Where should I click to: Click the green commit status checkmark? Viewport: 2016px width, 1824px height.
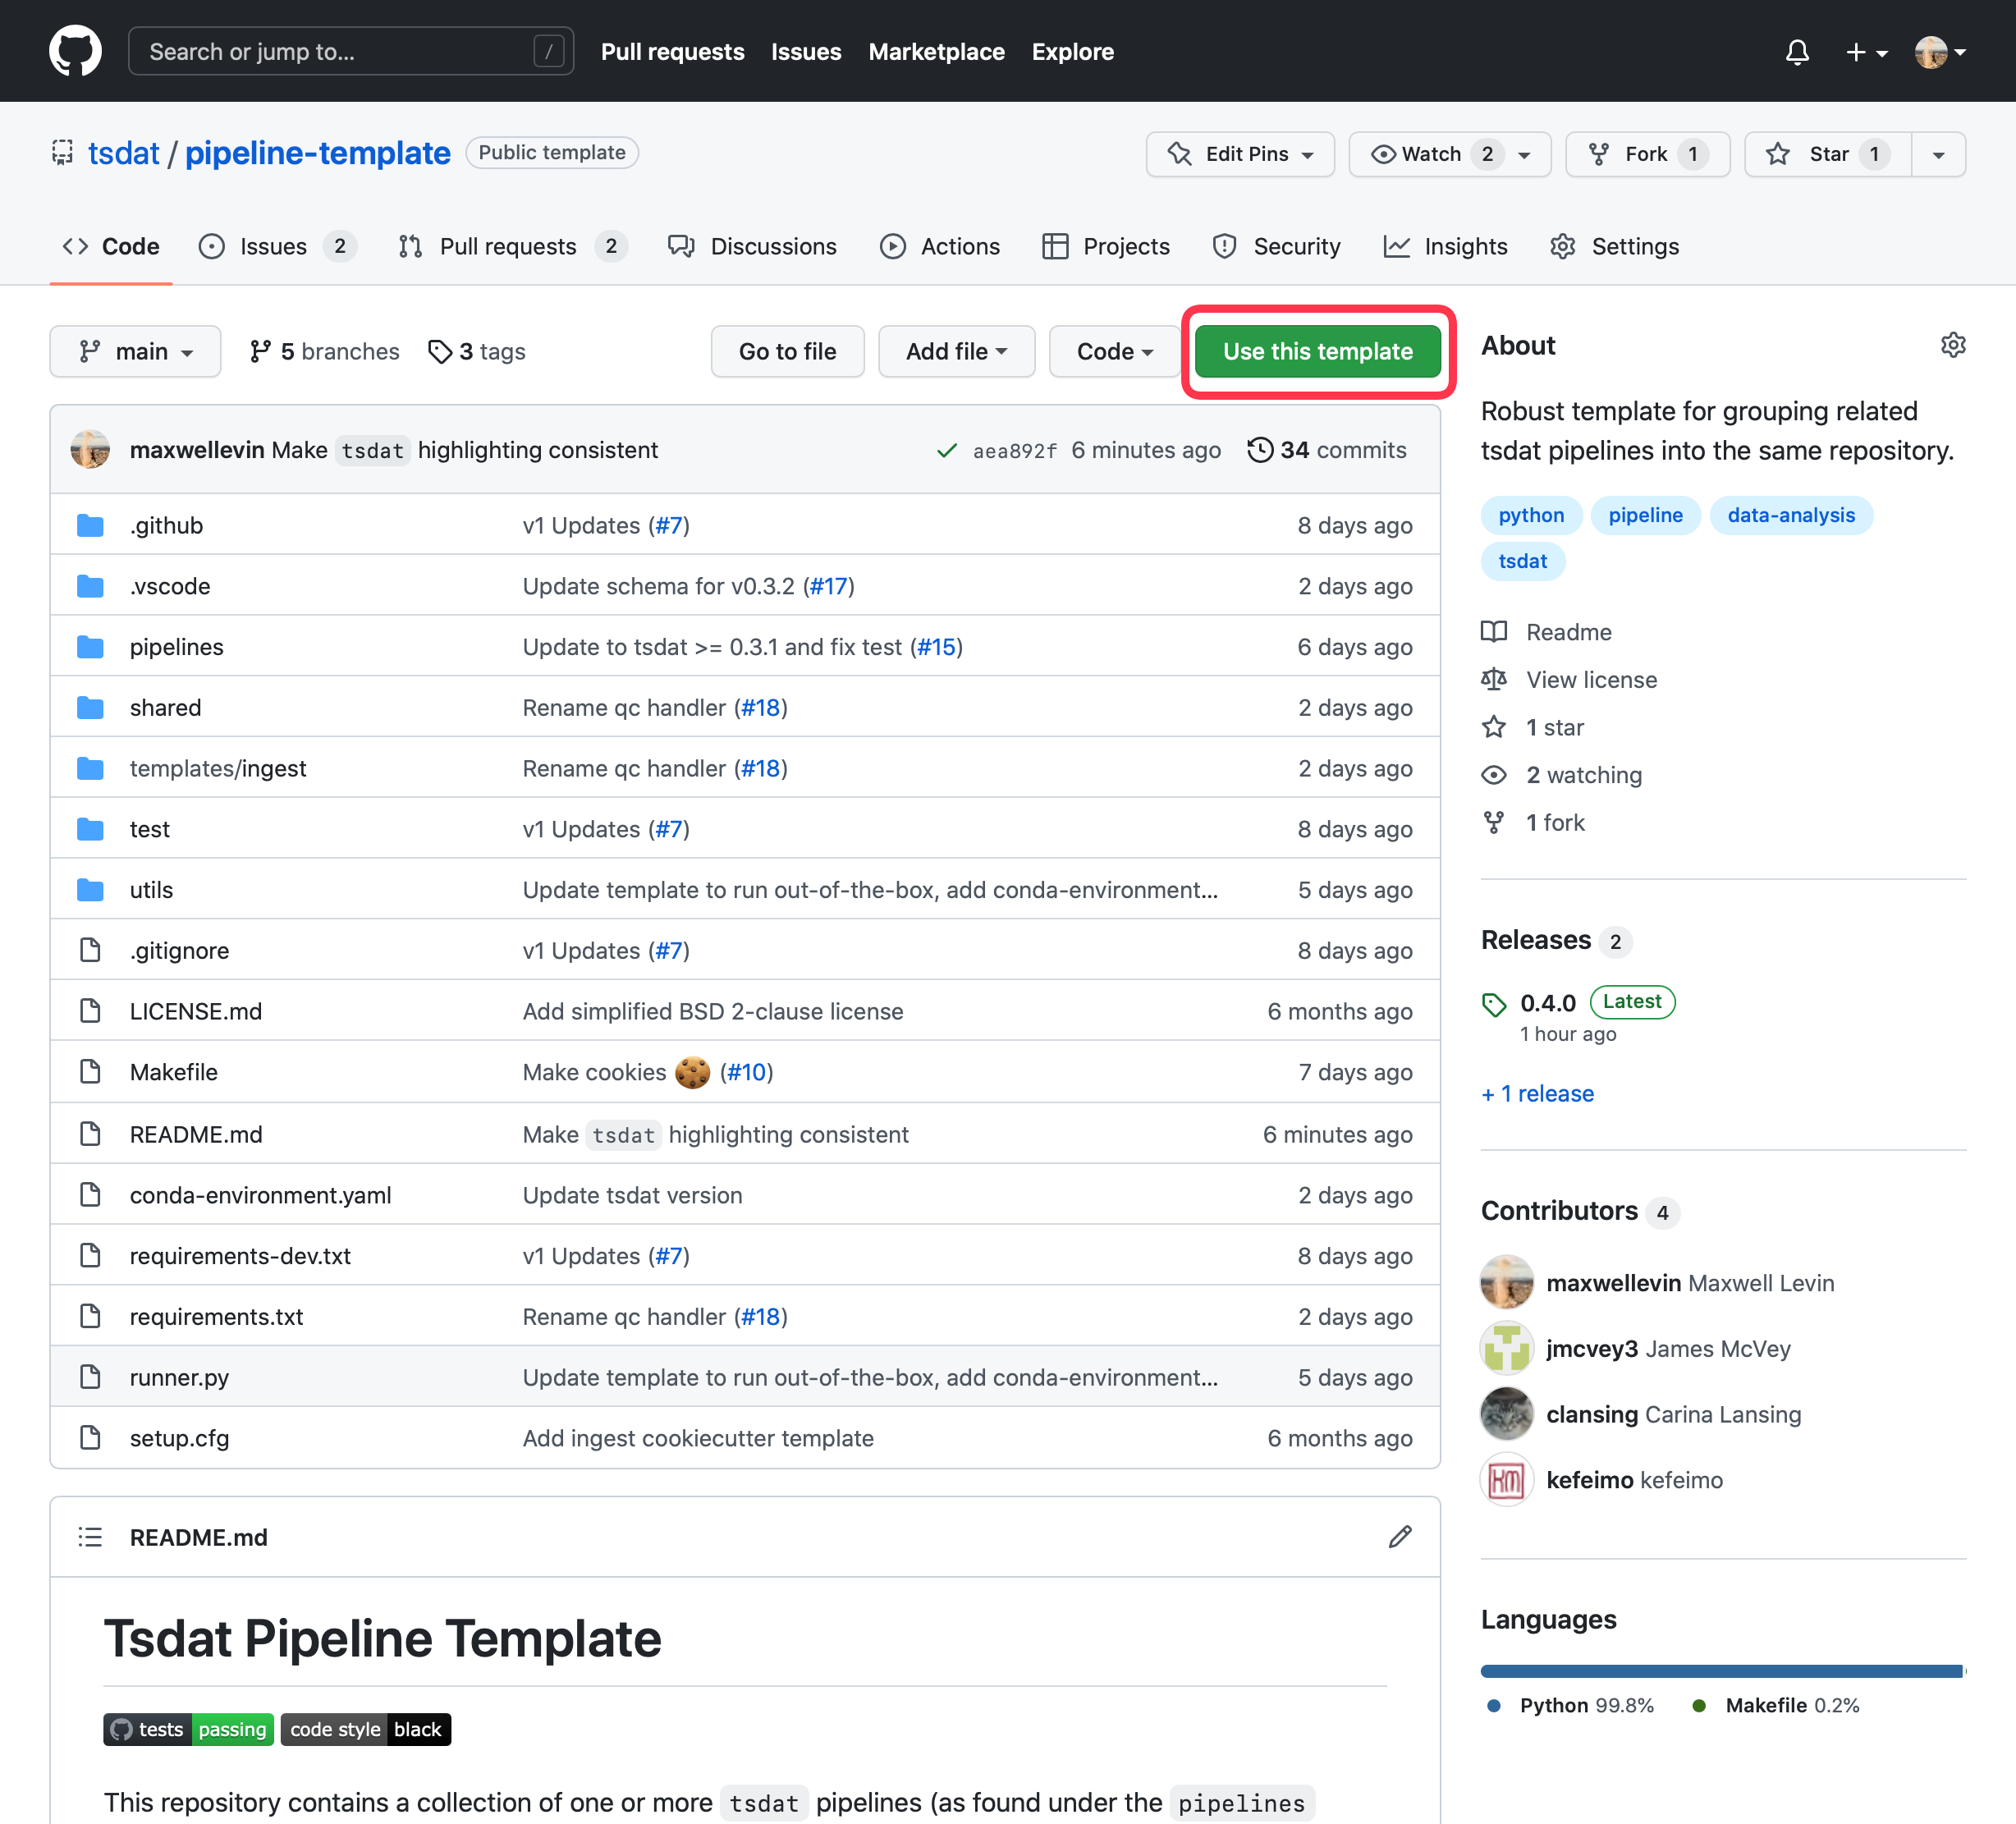point(947,451)
